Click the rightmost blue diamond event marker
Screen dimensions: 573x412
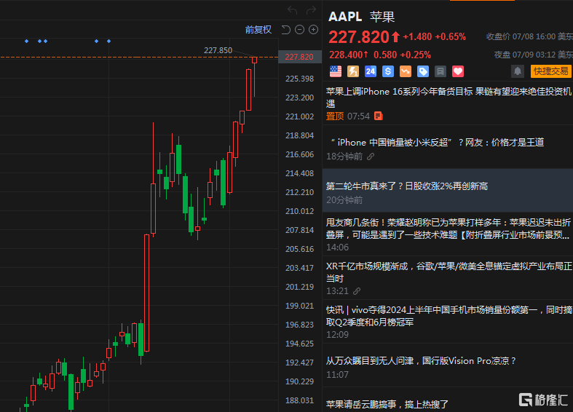tap(109, 41)
